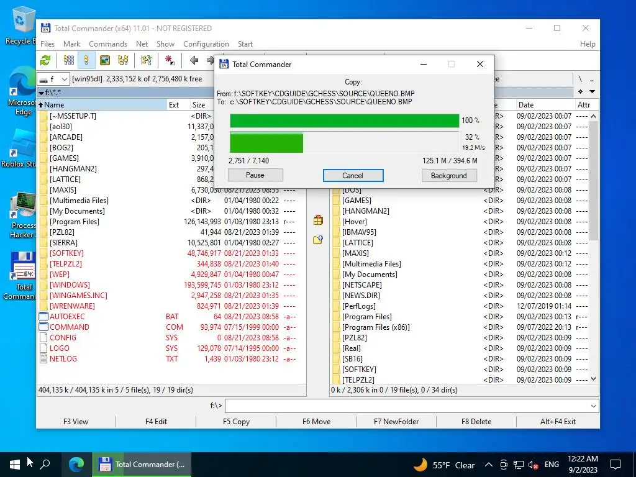This screenshot has height=477, width=636.
Task: Open the command line history dropdown
Action: (x=594, y=406)
